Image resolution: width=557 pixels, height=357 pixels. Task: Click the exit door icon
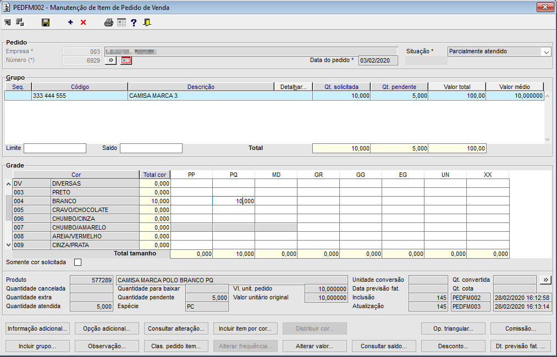147,23
